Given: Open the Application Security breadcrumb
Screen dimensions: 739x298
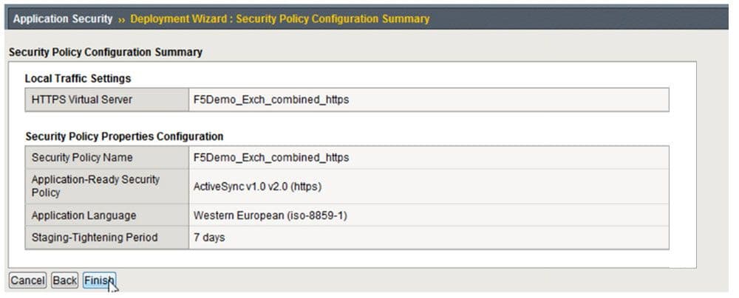Looking at the screenshot, I should [63, 18].
